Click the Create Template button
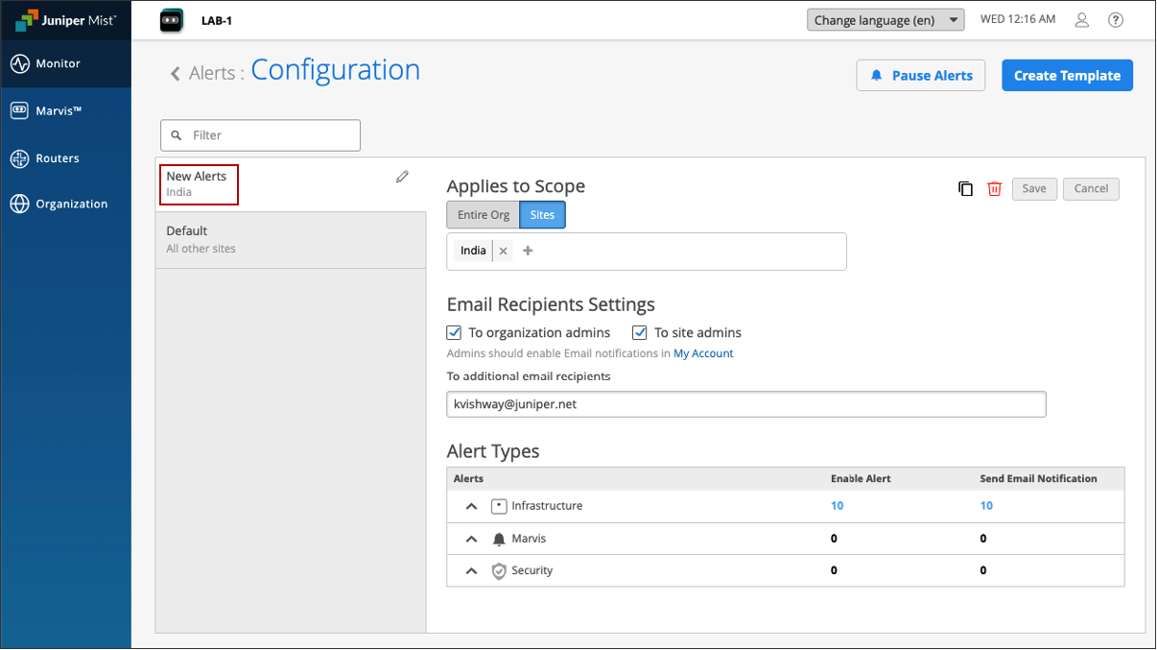This screenshot has width=1157, height=650. coord(1067,76)
